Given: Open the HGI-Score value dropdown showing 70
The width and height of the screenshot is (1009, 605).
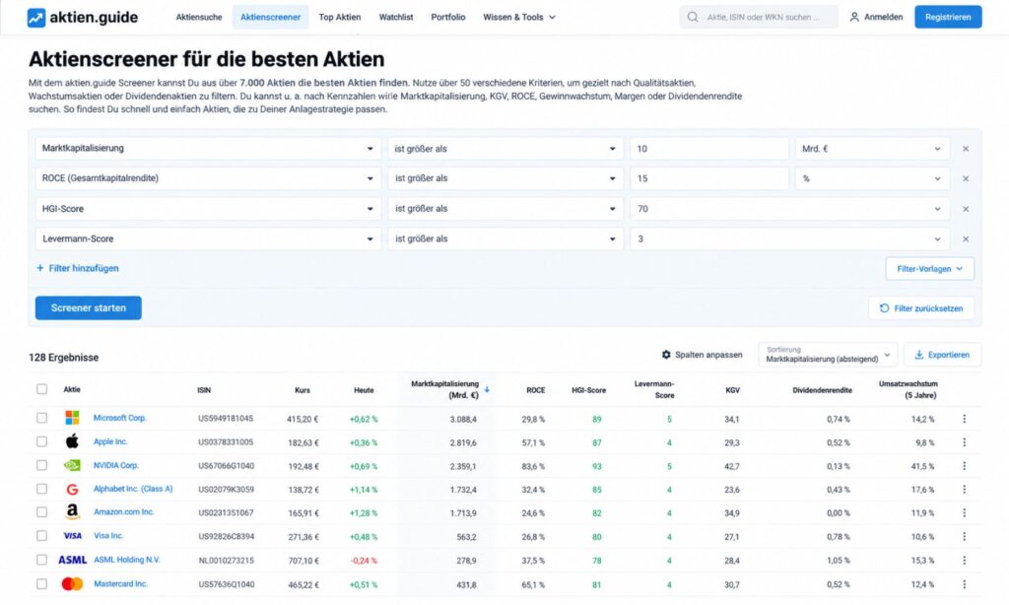Looking at the screenshot, I should tap(789, 209).
